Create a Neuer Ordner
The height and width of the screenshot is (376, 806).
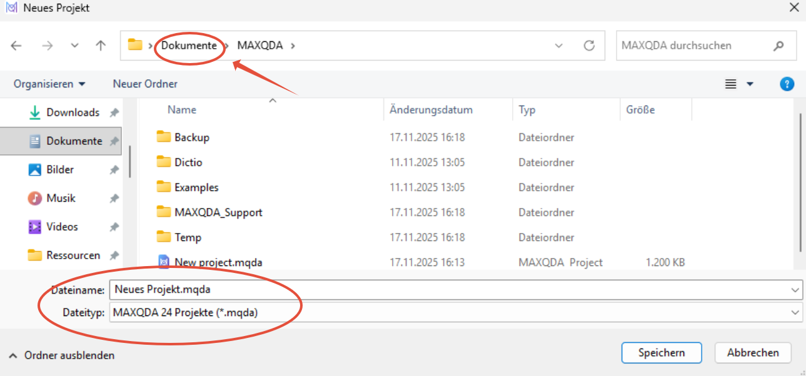(x=145, y=84)
